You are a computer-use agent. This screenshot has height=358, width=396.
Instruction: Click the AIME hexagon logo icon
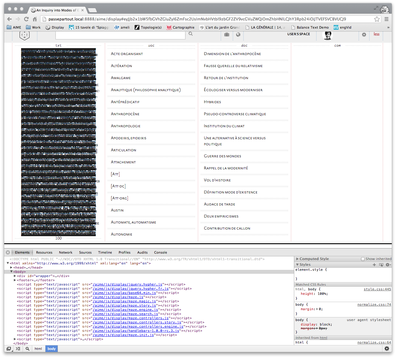24,35
